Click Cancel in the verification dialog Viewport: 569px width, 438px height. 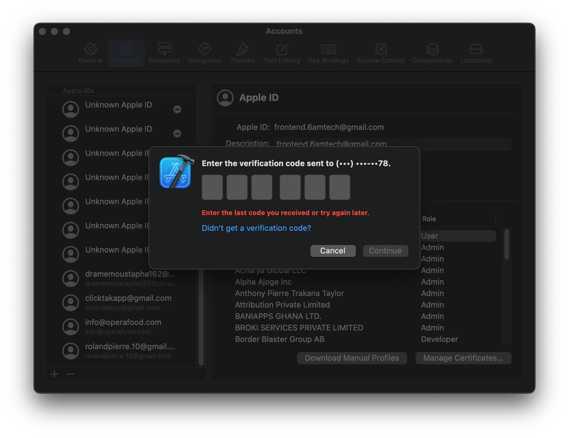click(x=333, y=251)
